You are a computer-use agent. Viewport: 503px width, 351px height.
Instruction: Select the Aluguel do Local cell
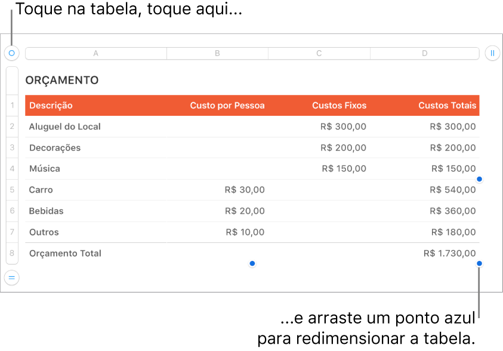(64, 127)
